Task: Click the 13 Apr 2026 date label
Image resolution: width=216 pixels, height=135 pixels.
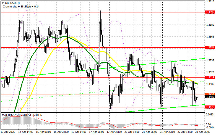Action: [8, 132]
